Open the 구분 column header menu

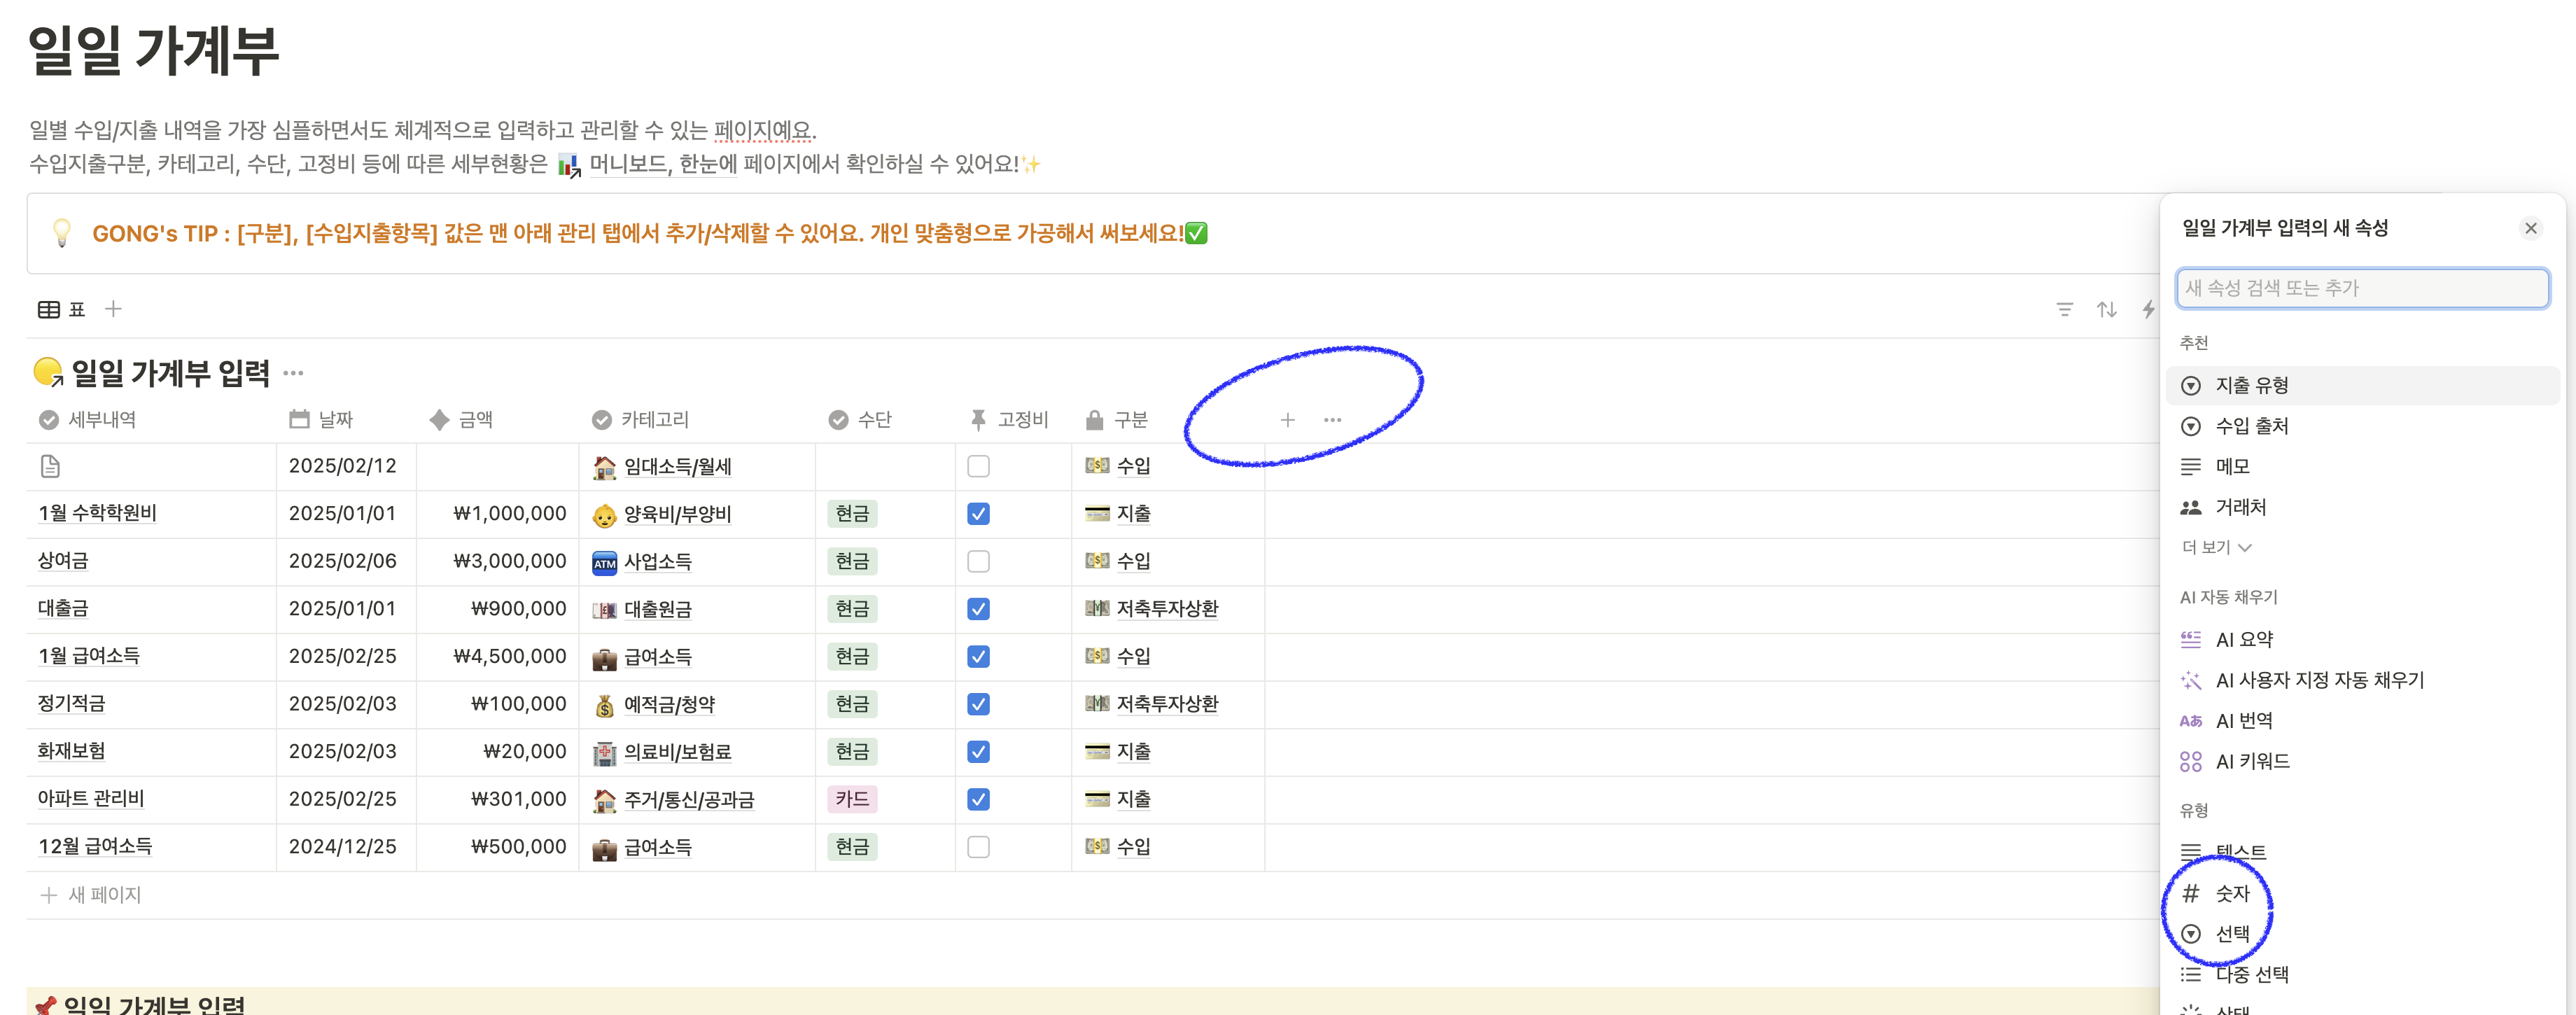tap(1130, 420)
